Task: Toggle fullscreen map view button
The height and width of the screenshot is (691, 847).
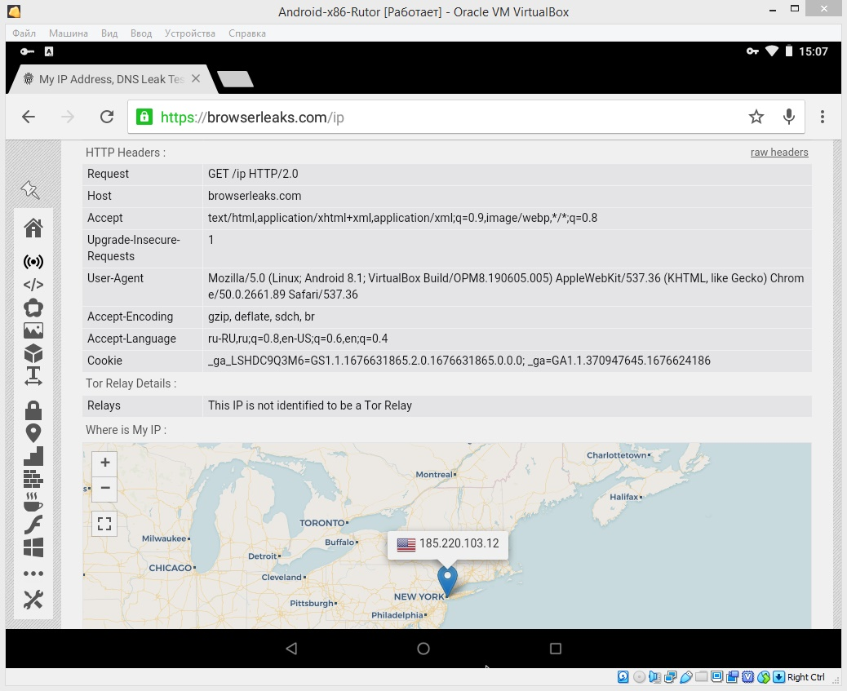Action: [x=104, y=524]
